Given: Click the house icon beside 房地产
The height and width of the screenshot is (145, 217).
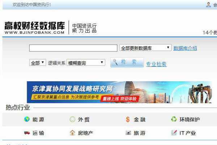Looking at the screenshot, I should 72,133.
